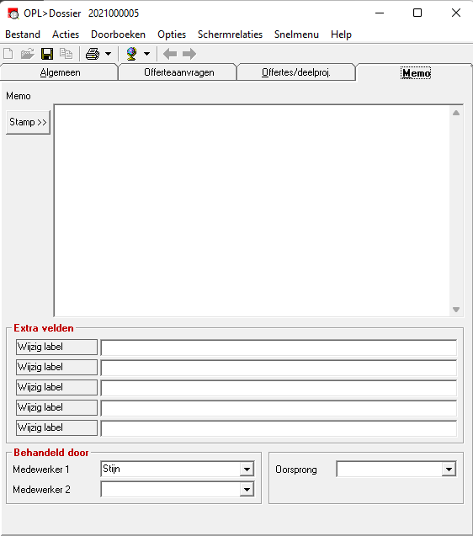Click the Stamp >> button
This screenshot has width=473, height=536.
[28, 122]
